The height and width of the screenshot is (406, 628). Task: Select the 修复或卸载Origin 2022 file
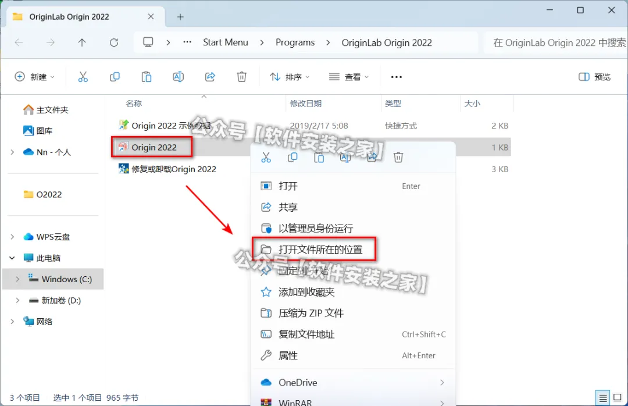[x=167, y=169]
